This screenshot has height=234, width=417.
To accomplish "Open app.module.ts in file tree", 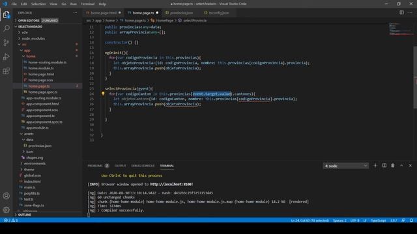I will [x=37, y=128].
